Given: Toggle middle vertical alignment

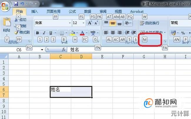Looking at the screenshot, I should point(113,23).
